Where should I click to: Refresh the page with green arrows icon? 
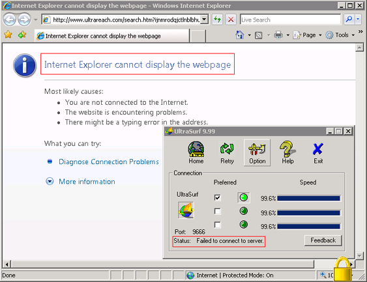[x=218, y=20]
